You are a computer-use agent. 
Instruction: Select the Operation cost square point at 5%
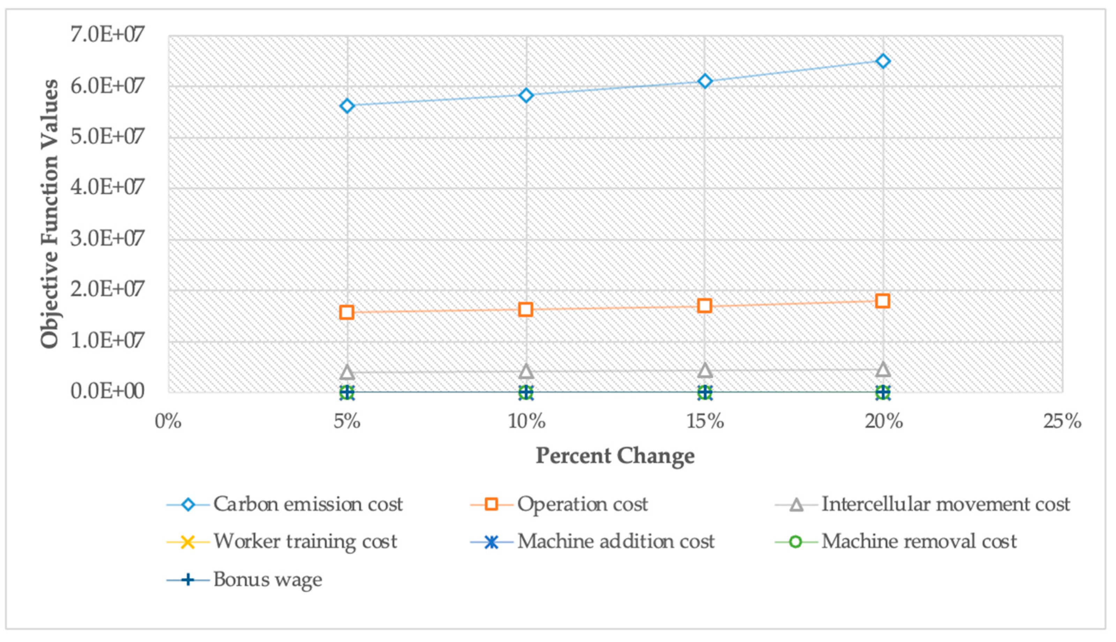pos(347,312)
